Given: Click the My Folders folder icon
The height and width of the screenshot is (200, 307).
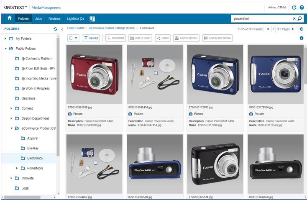Looking at the screenshot, I should coord(11,38).
